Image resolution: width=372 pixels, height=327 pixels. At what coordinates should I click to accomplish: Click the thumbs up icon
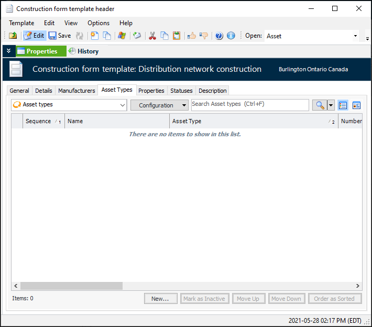coord(192,36)
